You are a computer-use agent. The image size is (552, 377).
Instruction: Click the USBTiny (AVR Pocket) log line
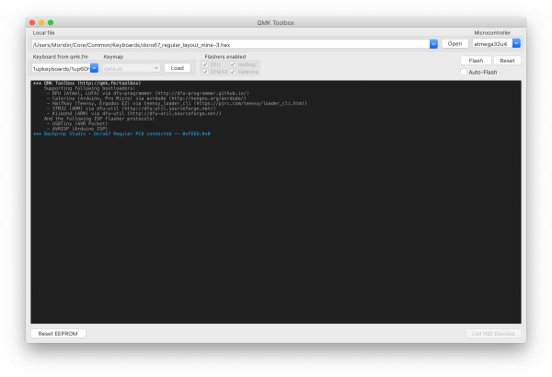point(76,123)
